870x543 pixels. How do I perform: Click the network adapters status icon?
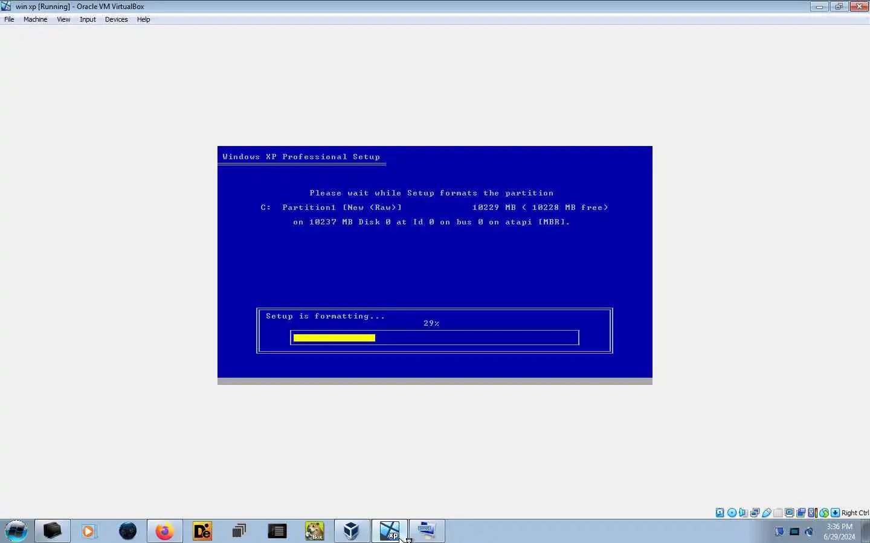pyautogui.click(x=755, y=513)
